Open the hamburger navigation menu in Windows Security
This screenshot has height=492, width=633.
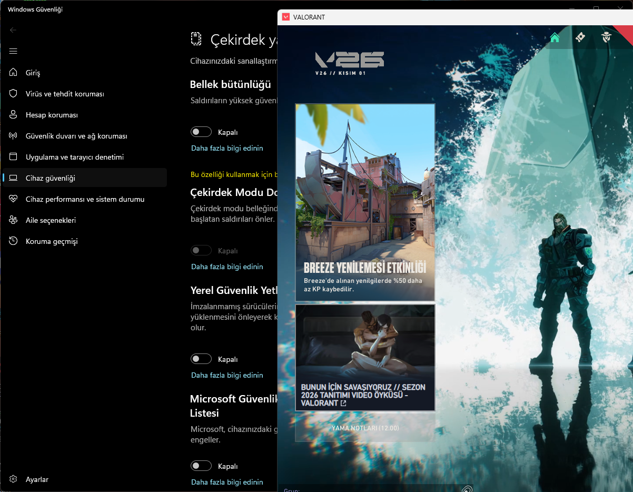click(x=13, y=51)
